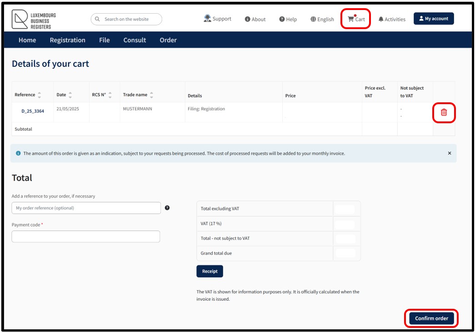Open the Consult menu
This screenshot has width=475, height=332.
tap(135, 40)
